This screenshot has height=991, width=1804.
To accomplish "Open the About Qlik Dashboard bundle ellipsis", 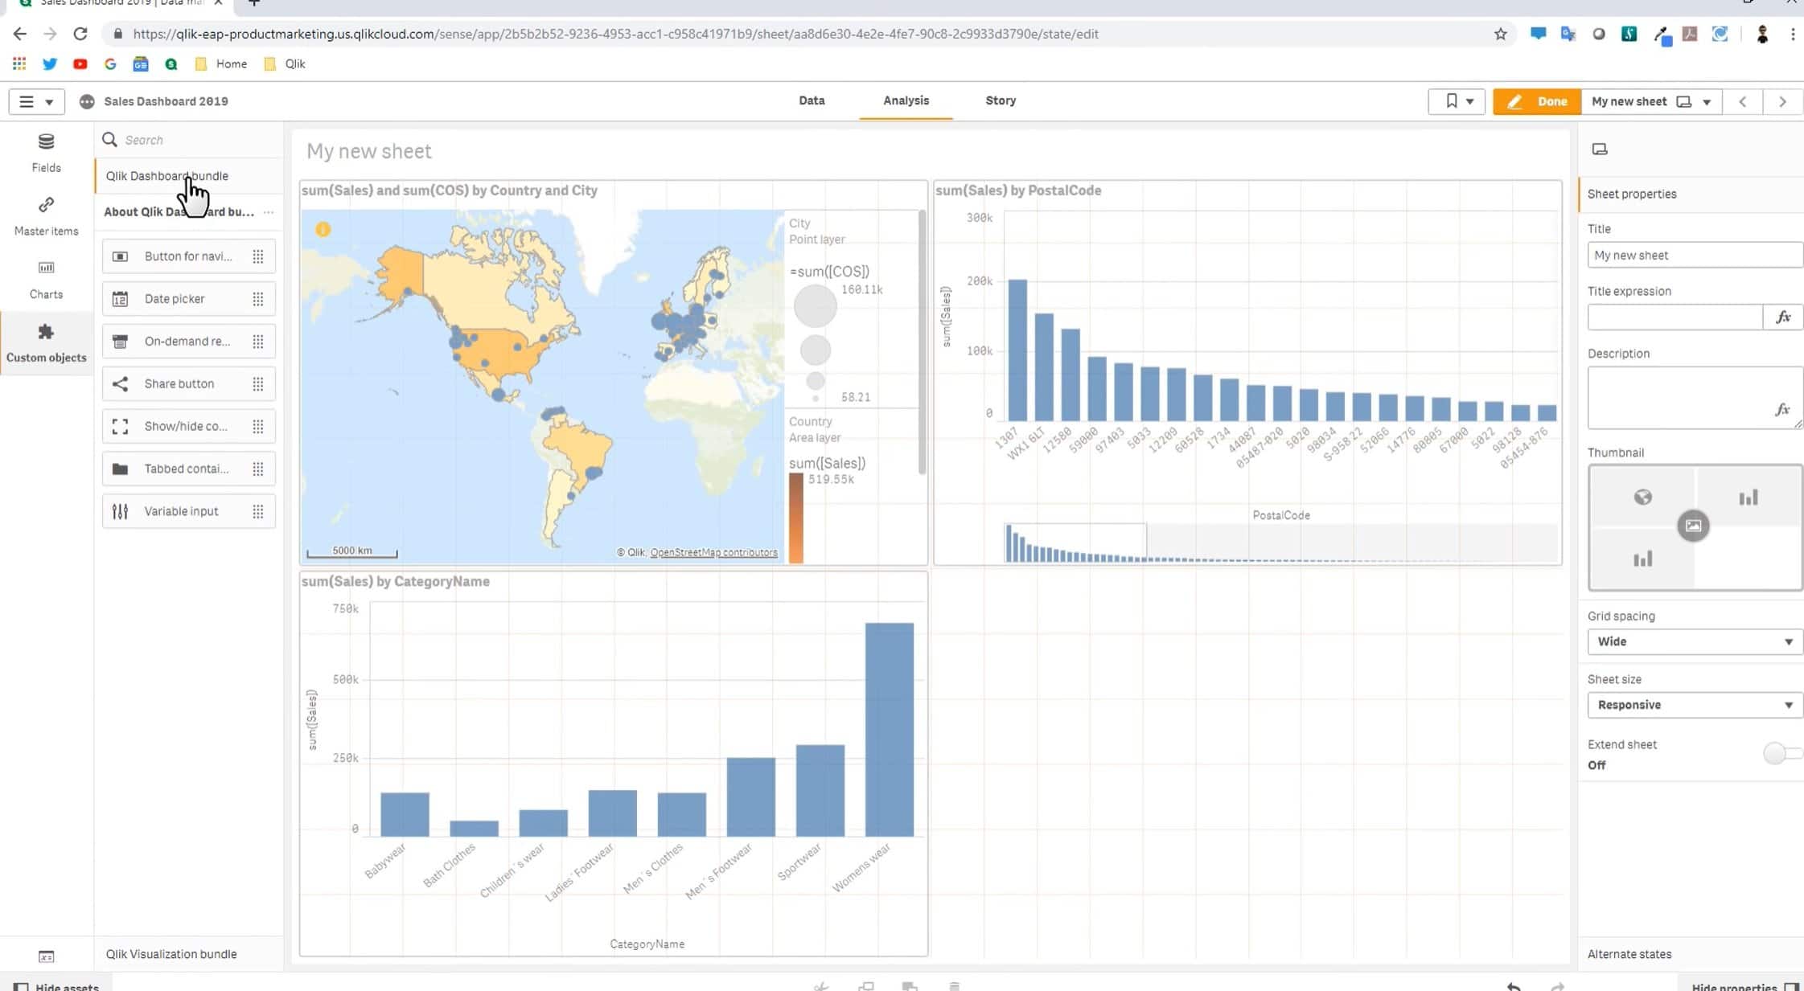I will [x=269, y=212].
